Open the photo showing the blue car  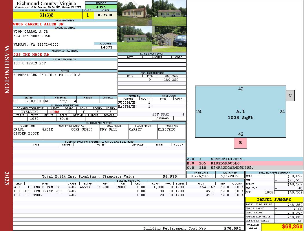[x=169, y=39]
